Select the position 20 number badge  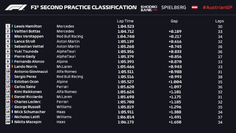(8, 122)
